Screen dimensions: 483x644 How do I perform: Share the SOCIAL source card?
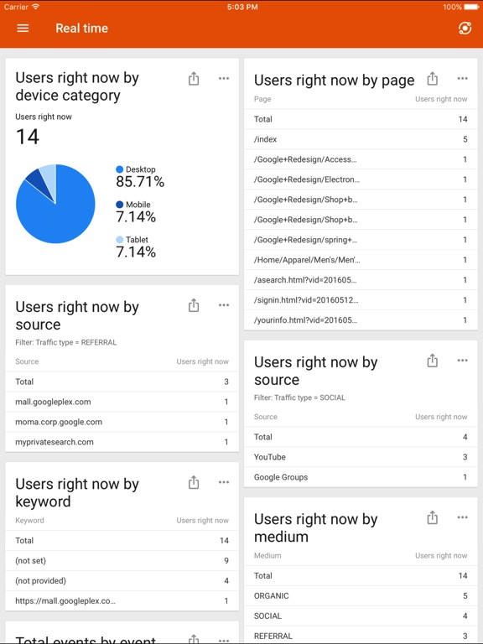[432, 361]
